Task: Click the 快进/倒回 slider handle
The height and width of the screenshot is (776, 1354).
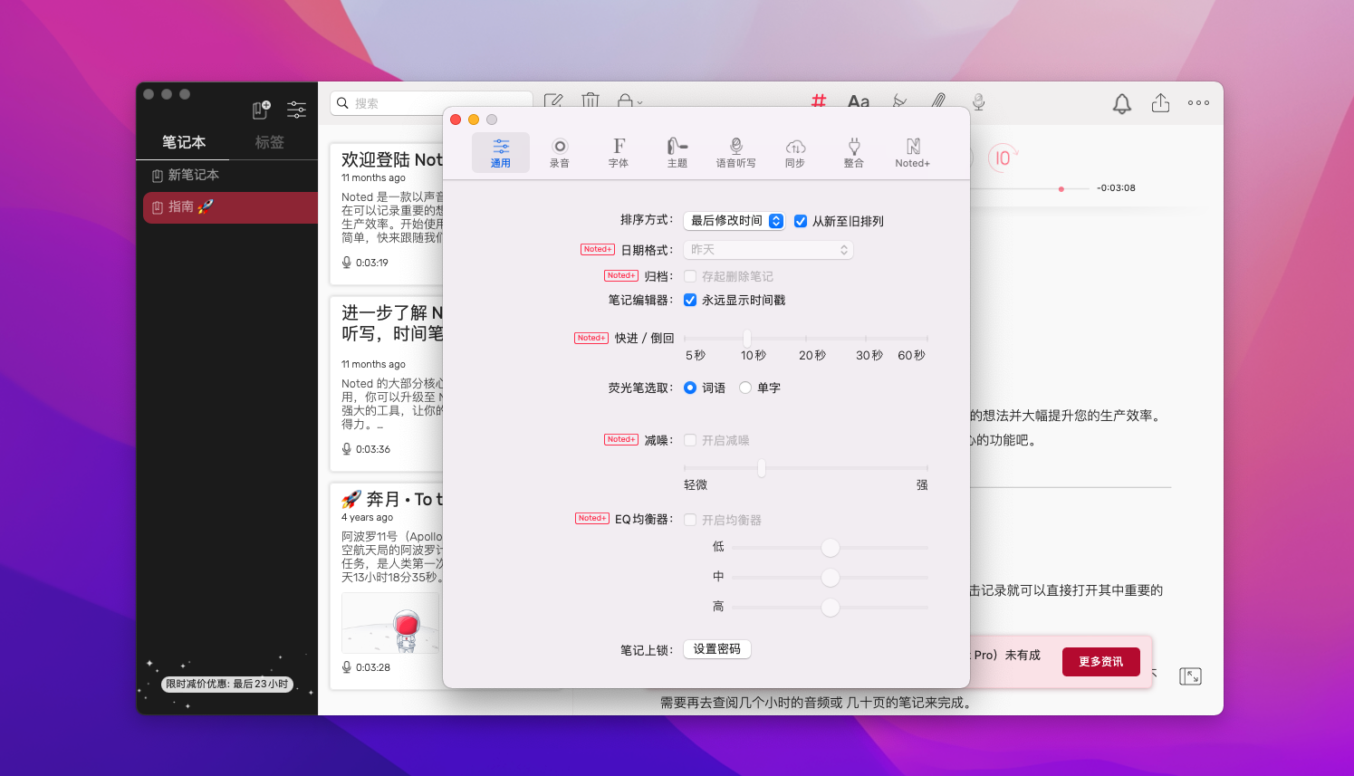Action: click(747, 338)
